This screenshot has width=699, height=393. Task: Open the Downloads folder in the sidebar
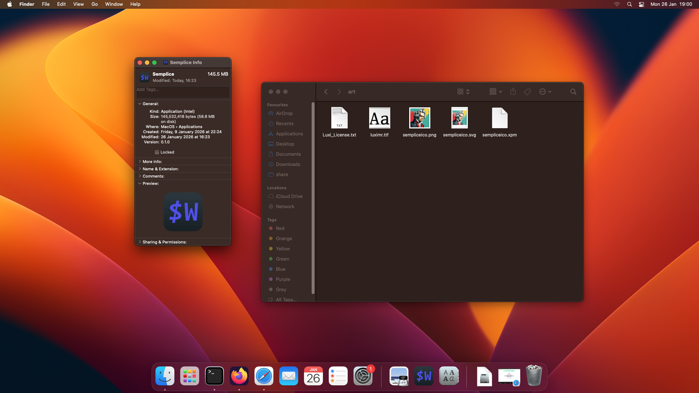tap(288, 164)
